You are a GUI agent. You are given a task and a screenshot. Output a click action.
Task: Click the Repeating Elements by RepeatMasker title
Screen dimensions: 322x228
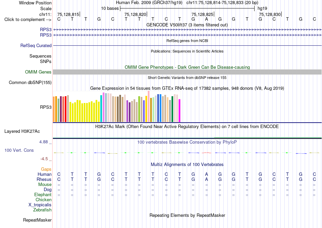point(187,215)
